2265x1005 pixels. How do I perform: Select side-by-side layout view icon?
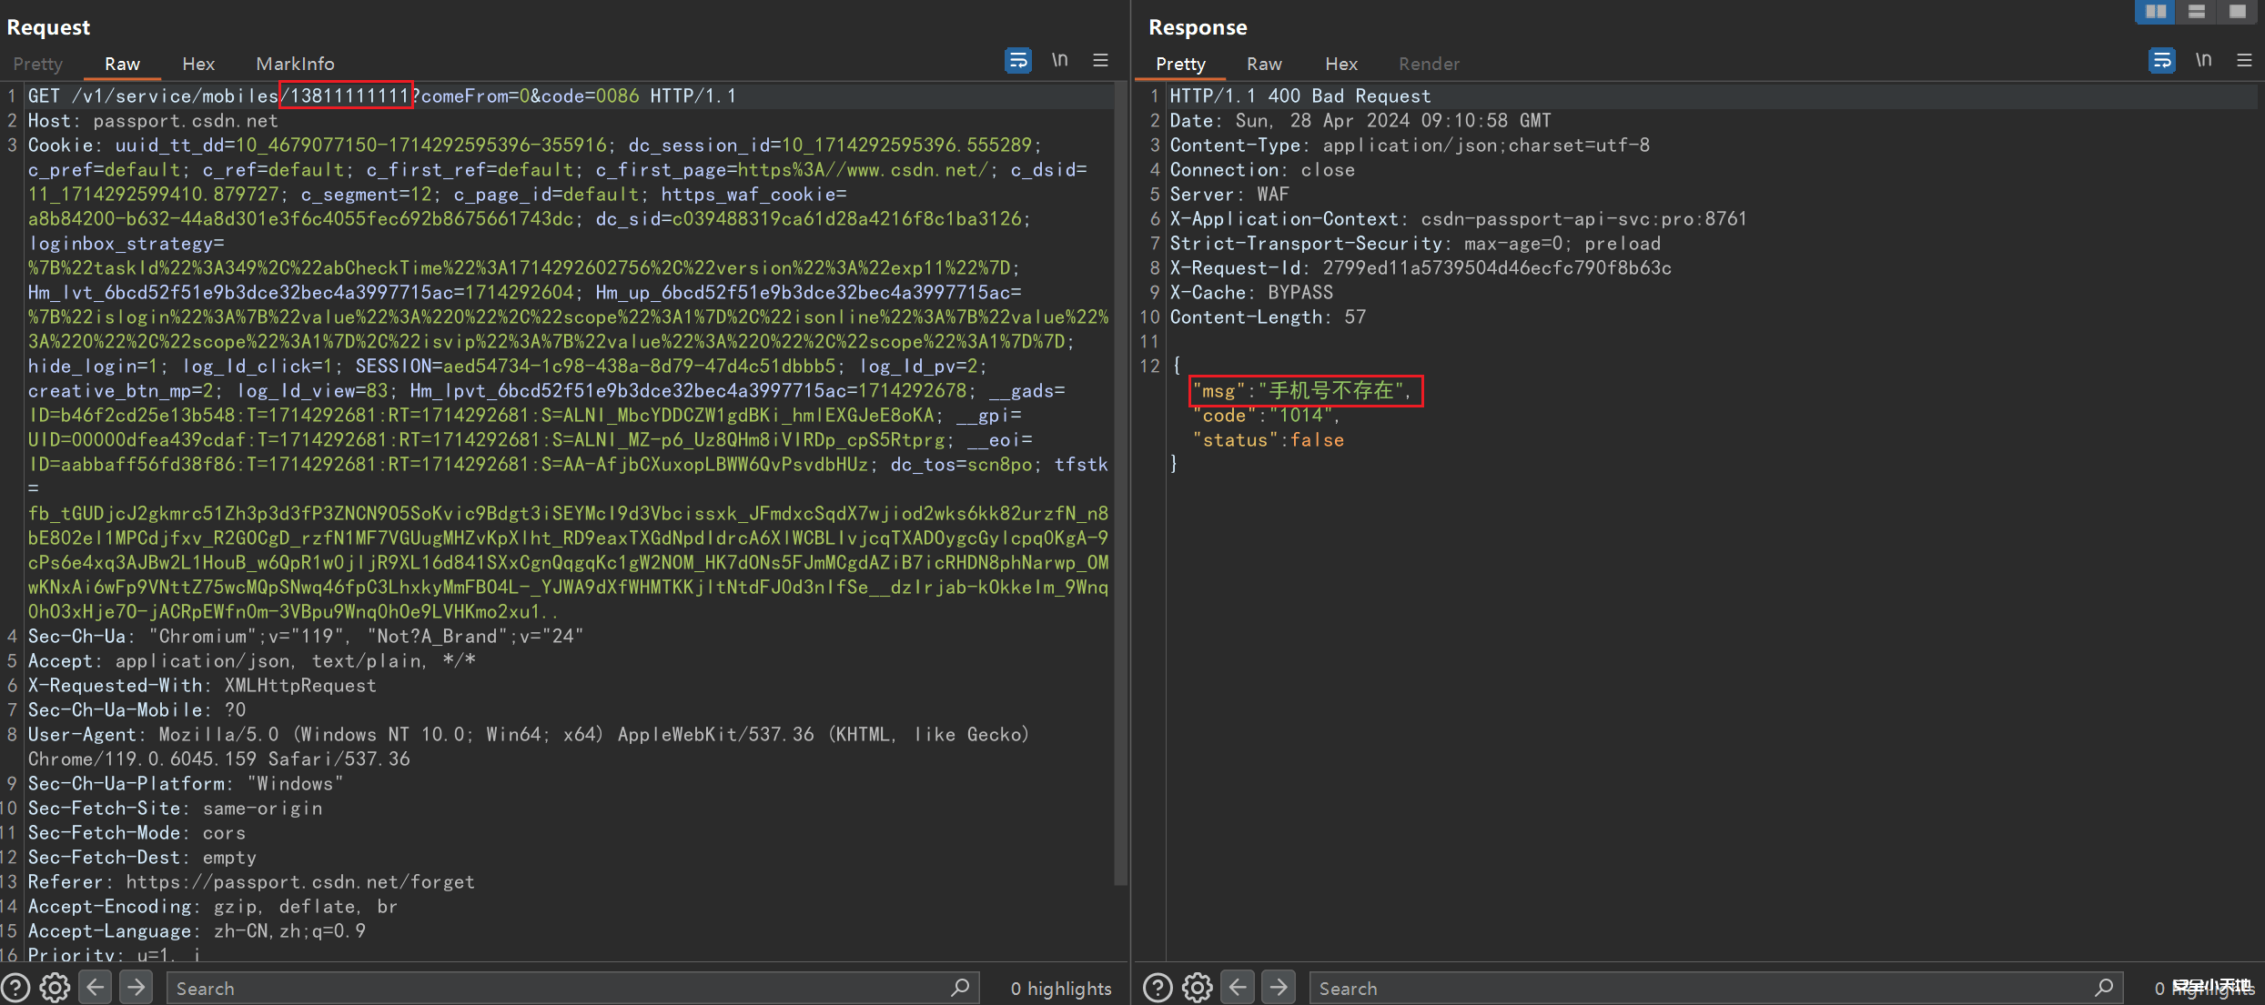2155,12
